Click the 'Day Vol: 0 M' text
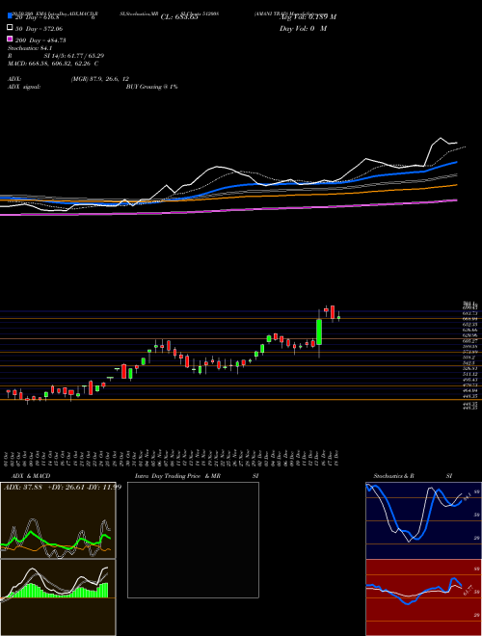Screen dimensions: 482x636 tap(303, 29)
